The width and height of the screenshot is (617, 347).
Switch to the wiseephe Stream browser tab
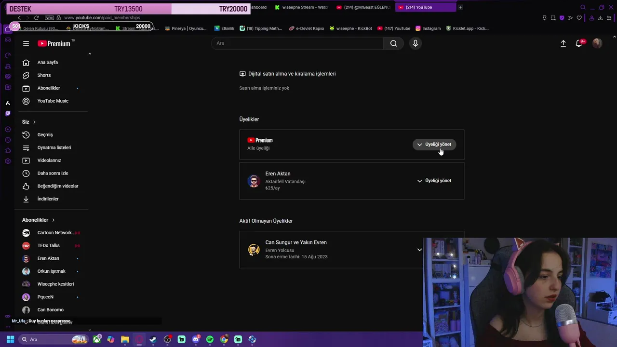pyautogui.click(x=301, y=7)
